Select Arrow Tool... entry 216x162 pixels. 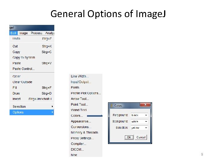(x=85, y=99)
